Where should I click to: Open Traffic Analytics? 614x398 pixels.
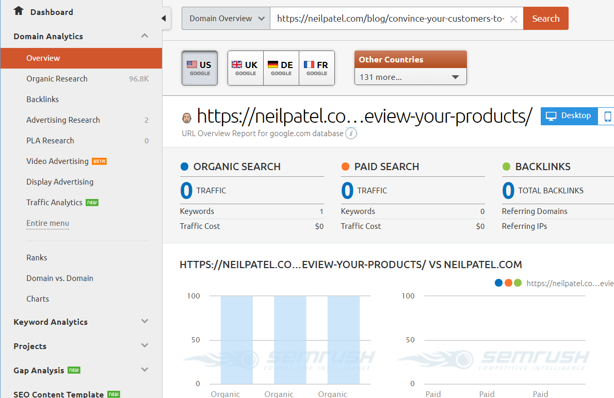pos(54,202)
